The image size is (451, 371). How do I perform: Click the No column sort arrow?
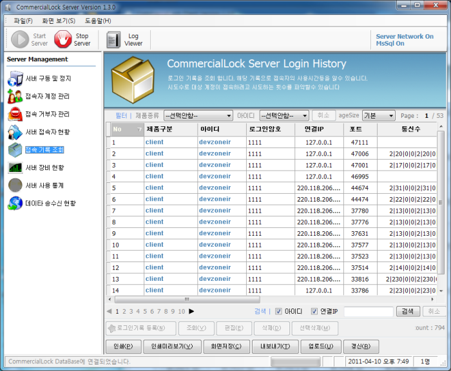[140, 129]
